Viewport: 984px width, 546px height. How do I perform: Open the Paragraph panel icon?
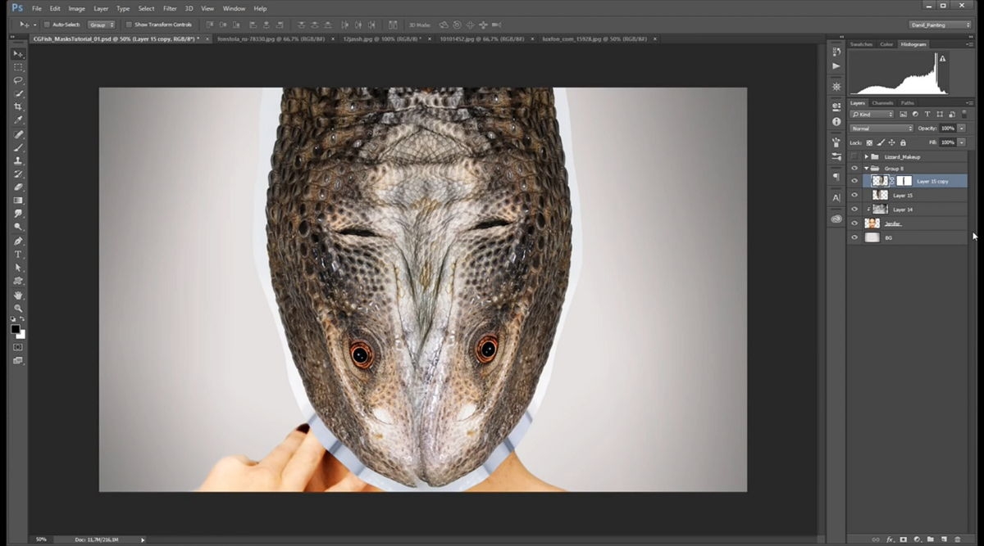tap(836, 177)
